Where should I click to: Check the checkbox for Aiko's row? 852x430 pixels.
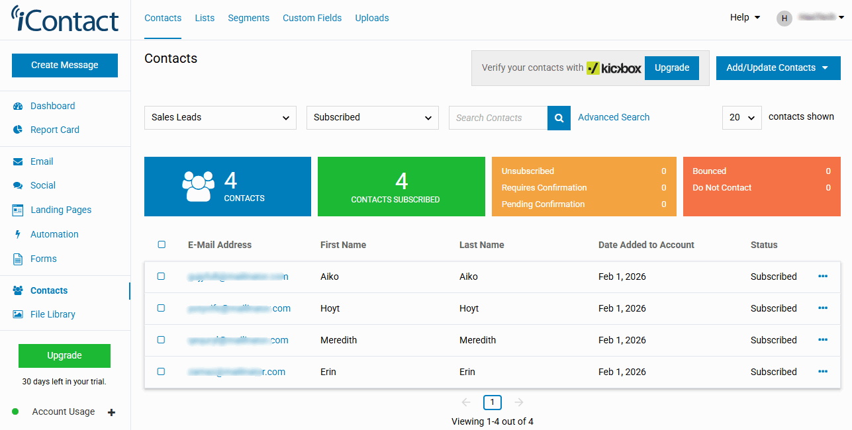(162, 276)
